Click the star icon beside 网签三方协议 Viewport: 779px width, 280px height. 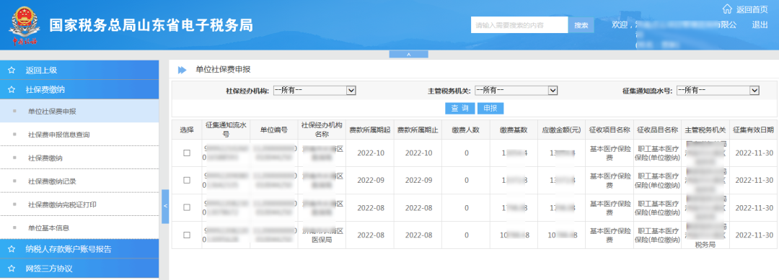click(x=12, y=268)
